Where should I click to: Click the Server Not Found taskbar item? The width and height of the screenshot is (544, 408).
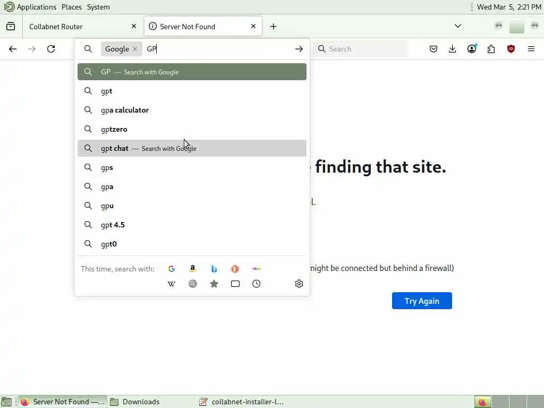pos(63,402)
